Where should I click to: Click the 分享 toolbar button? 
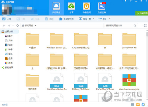(35, 19)
